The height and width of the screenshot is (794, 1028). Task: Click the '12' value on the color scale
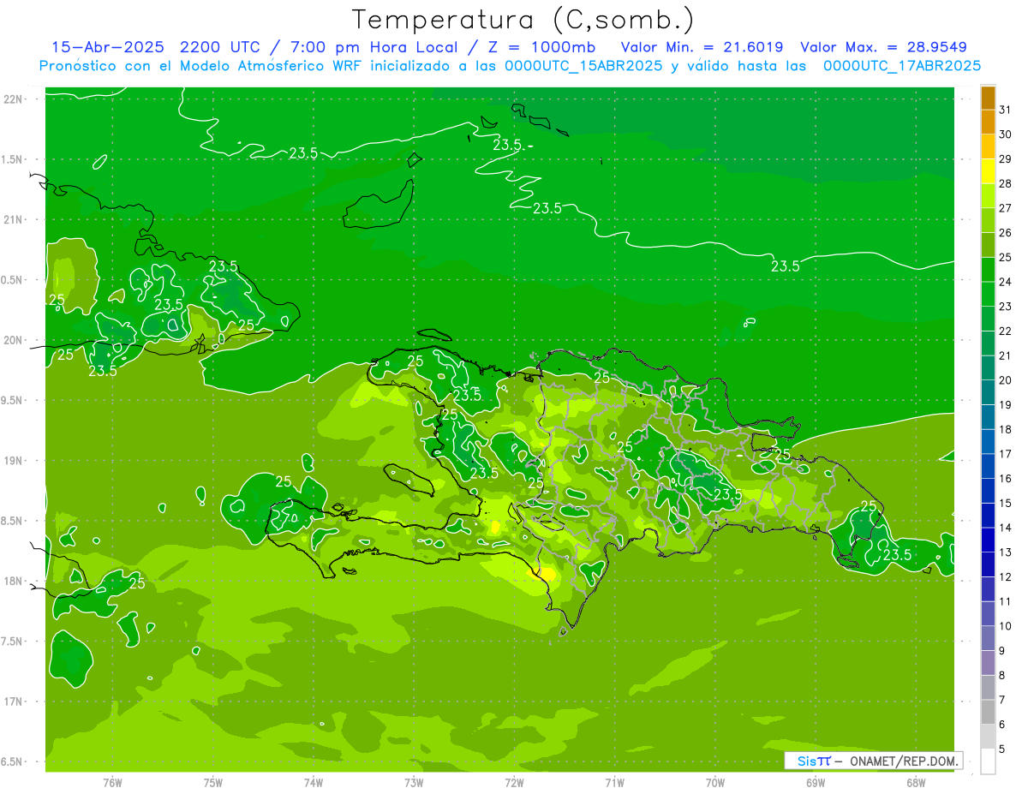coord(1006,576)
